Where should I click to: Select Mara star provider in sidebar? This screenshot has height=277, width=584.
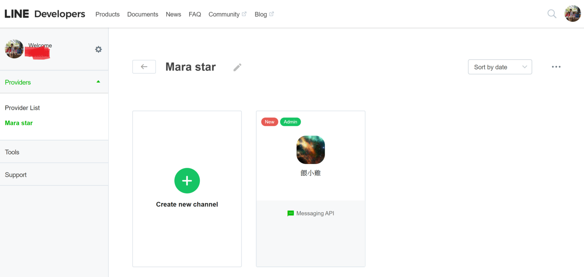19,123
